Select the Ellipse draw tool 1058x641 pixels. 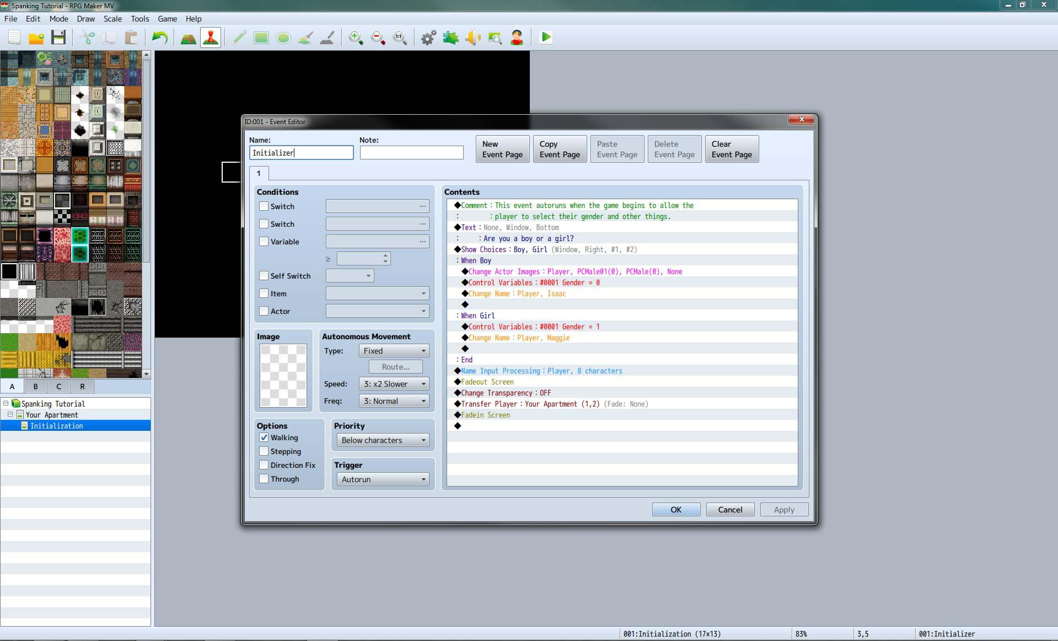[x=283, y=38]
